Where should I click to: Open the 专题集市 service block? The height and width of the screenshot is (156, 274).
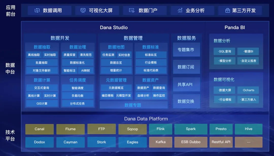186,50
